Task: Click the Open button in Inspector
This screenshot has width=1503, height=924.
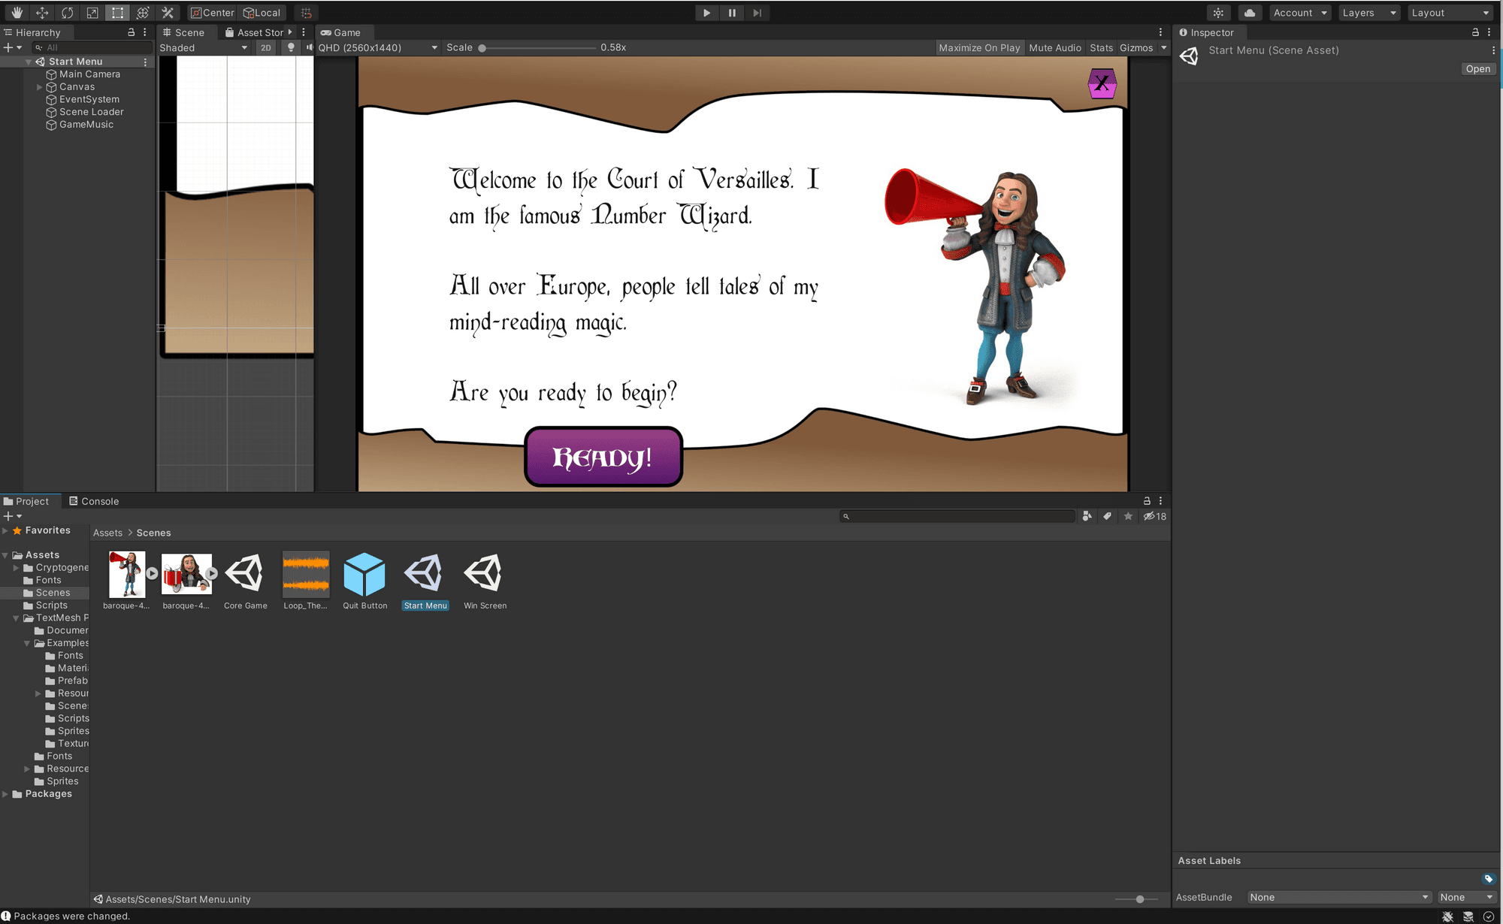Action: (1477, 68)
